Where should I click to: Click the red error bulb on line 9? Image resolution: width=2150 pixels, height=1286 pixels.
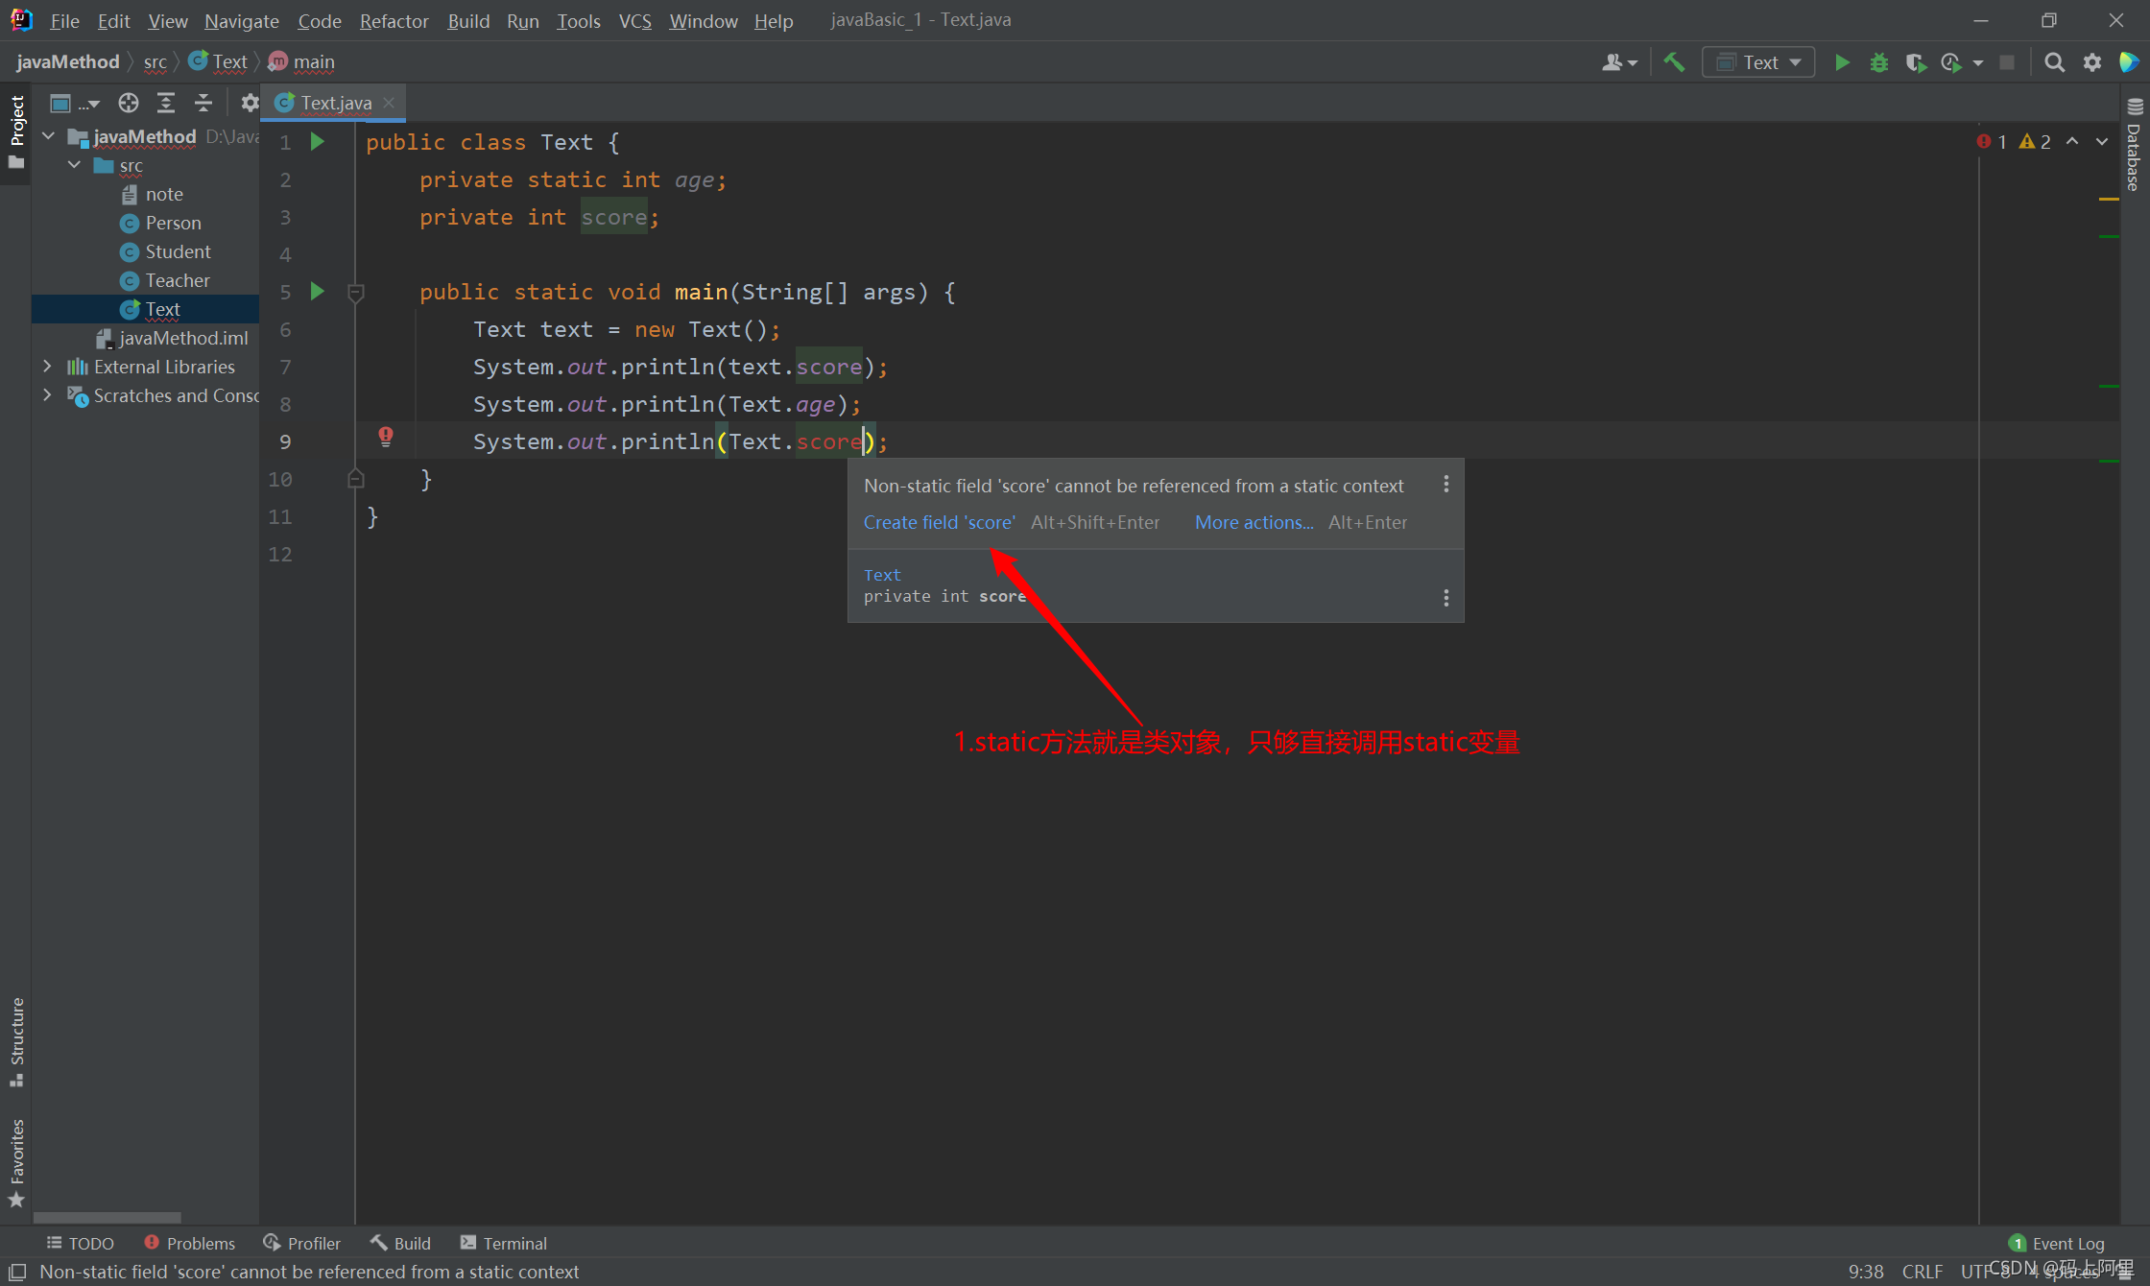tap(386, 437)
